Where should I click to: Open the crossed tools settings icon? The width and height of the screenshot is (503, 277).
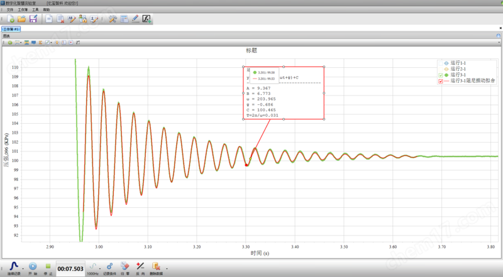[x=113, y=19]
